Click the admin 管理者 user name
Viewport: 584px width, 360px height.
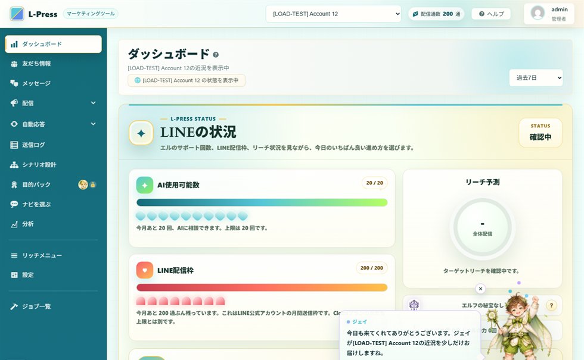click(559, 14)
